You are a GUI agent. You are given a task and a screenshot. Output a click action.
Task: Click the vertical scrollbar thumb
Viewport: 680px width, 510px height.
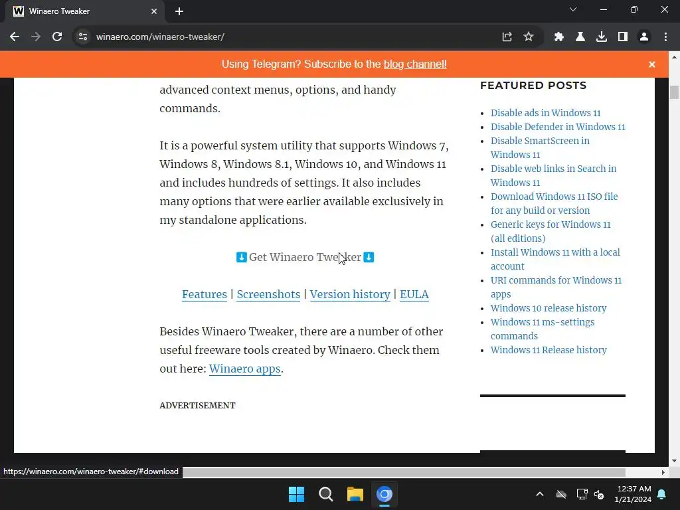tap(674, 92)
